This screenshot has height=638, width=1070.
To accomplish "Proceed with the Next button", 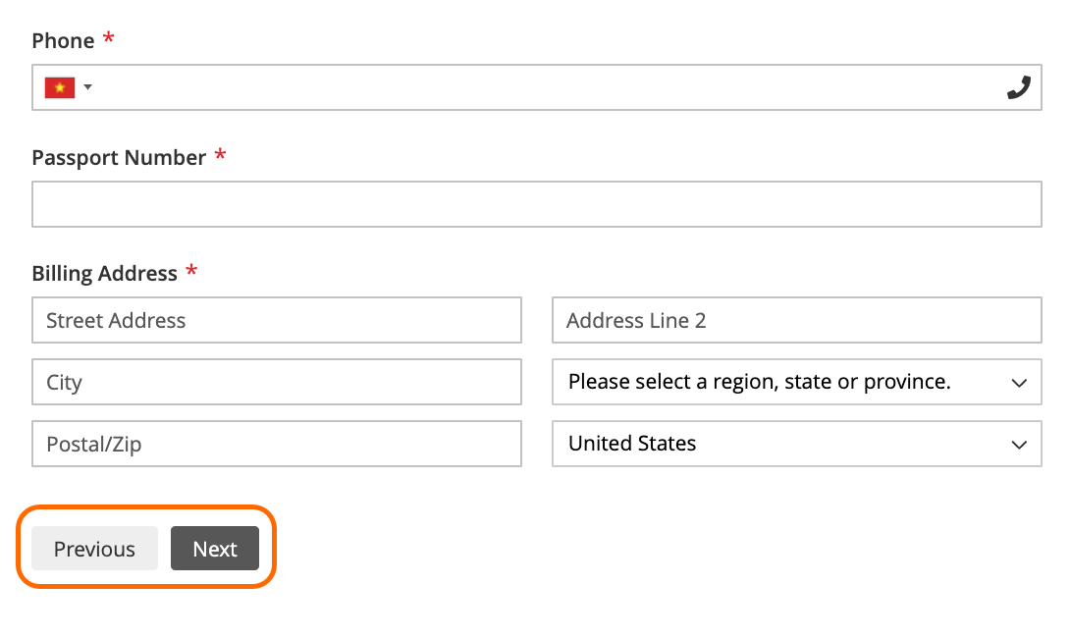I will pos(215,548).
